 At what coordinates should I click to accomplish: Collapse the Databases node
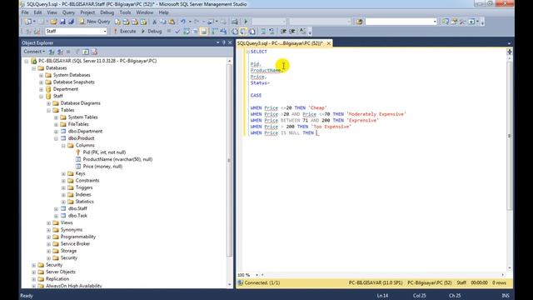pos(34,68)
